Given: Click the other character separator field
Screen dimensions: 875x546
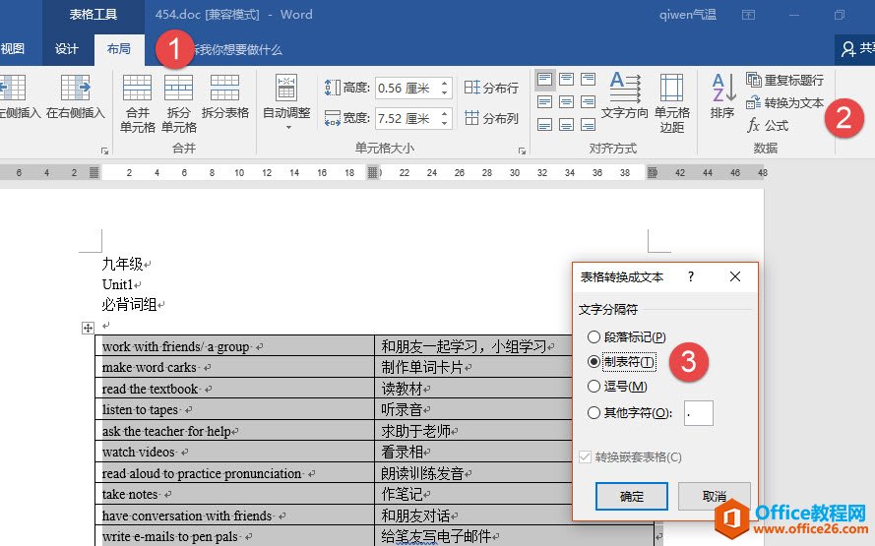Looking at the screenshot, I should (x=698, y=413).
